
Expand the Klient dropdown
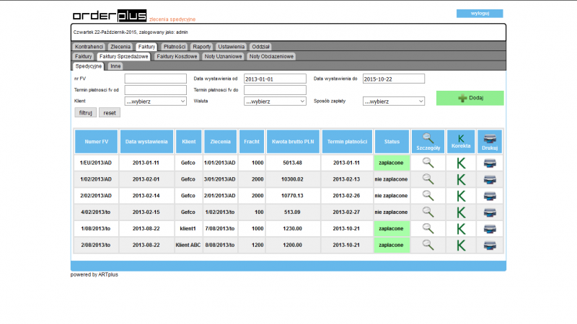tap(155, 102)
